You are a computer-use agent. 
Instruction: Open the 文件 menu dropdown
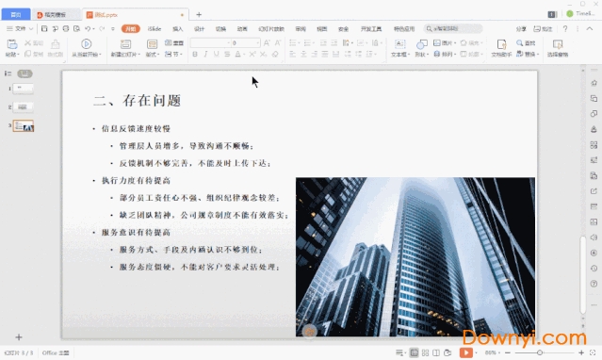click(x=20, y=28)
